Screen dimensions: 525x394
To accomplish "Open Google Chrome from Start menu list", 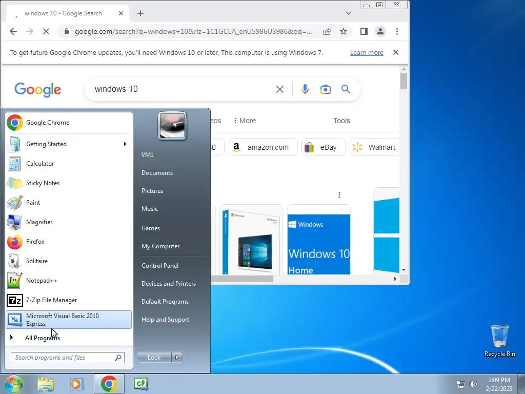I will click(69, 123).
